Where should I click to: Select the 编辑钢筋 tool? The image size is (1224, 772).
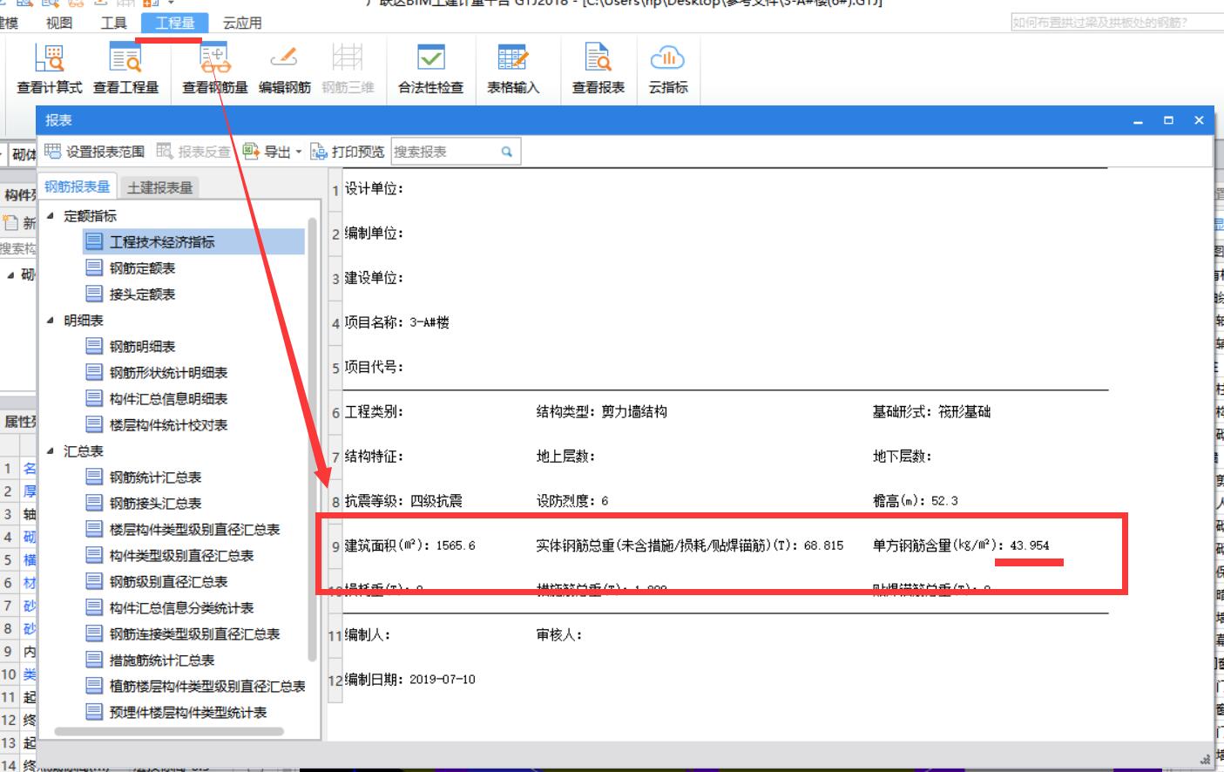284,69
